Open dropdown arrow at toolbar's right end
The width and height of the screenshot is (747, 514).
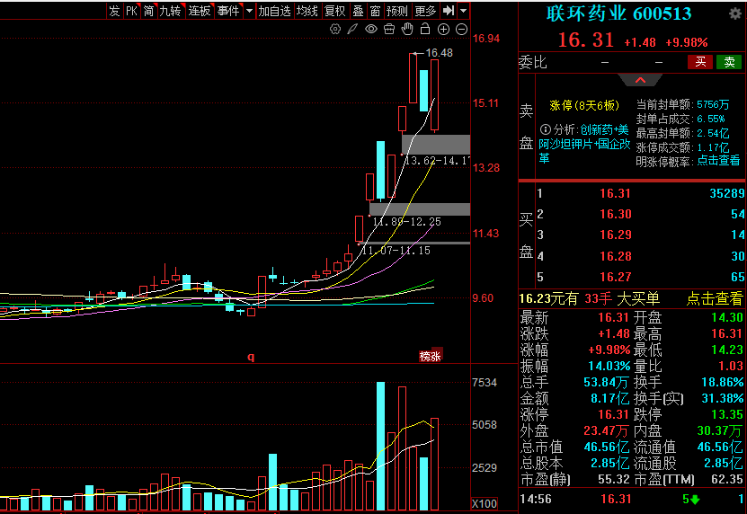coord(464,11)
